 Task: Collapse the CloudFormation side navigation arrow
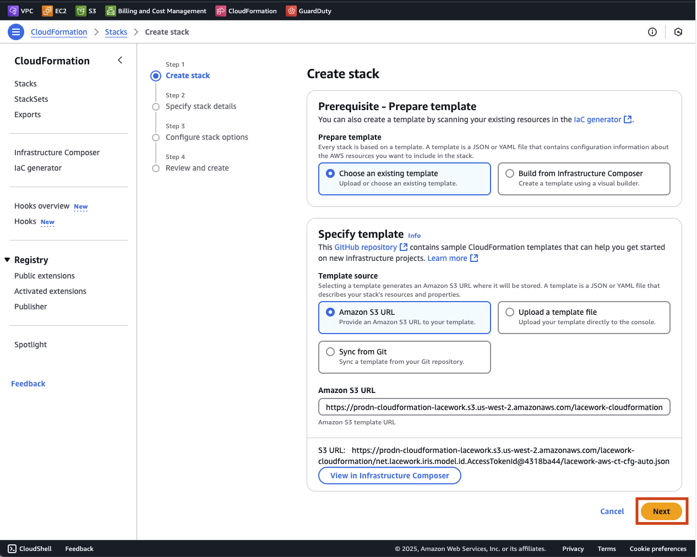tap(120, 60)
